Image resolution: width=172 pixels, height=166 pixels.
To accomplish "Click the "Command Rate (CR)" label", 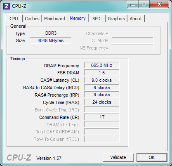I will pos(59,117).
